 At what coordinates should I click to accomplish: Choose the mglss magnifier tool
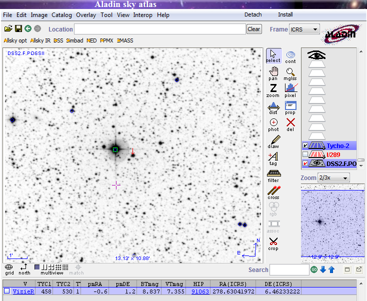[x=290, y=74]
